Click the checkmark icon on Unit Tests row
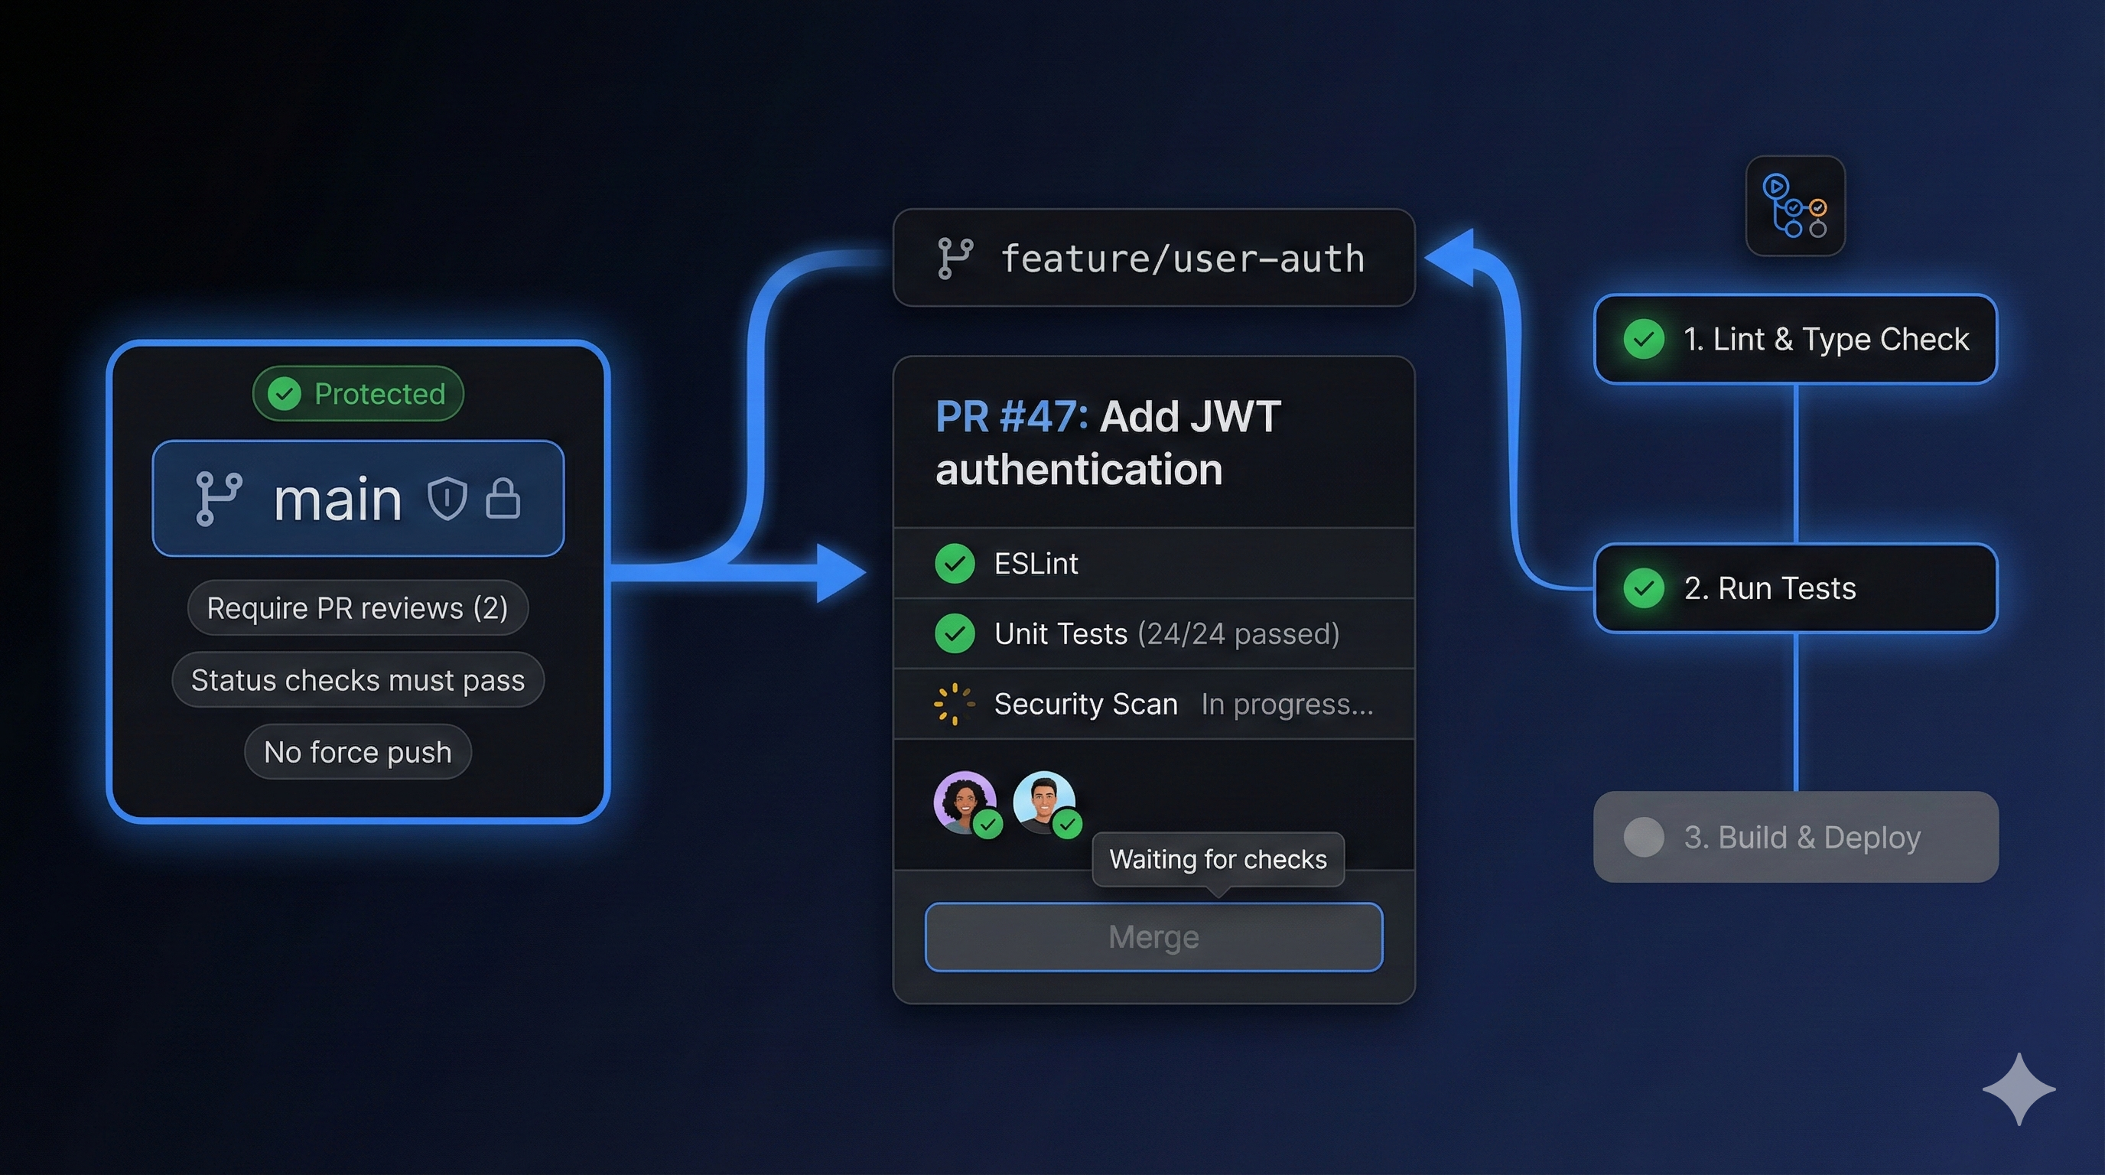 pos(956,633)
